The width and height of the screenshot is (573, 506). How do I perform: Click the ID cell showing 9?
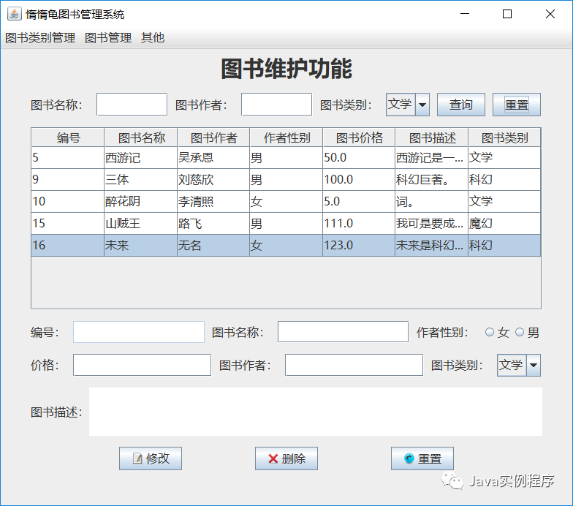pos(68,180)
